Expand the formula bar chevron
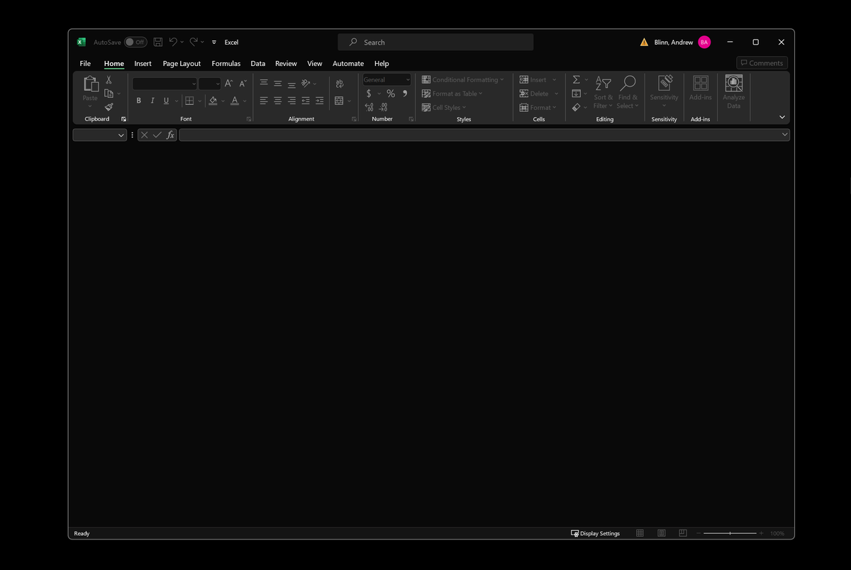Viewport: 851px width, 570px height. (784, 135)
